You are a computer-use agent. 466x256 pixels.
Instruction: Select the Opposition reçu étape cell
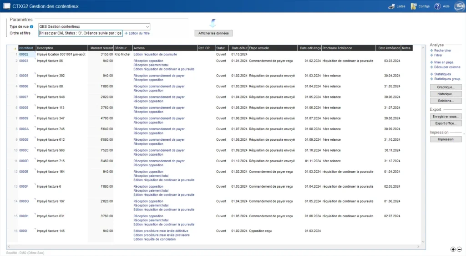pos(260,231)
